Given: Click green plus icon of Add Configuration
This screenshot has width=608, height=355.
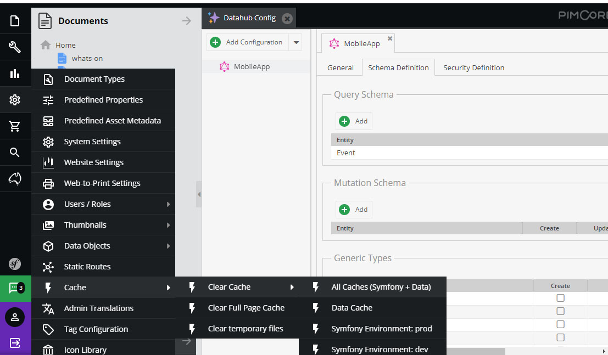Looking at the screenshot, I should [x=215, y=42].
